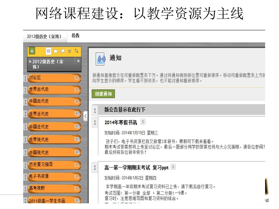Click the move handle beside 历史复习指导

point(25,165)
